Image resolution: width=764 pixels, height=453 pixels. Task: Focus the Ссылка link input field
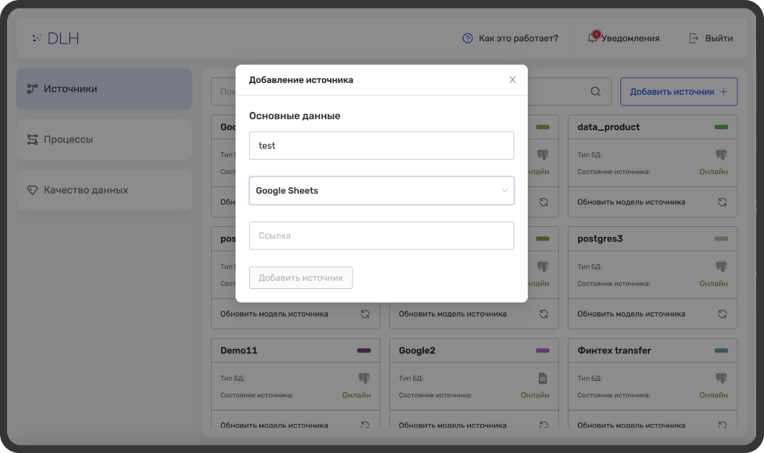point(381,236)
